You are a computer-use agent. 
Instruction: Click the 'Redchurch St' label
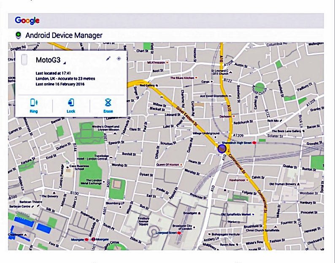coord(243,122)
